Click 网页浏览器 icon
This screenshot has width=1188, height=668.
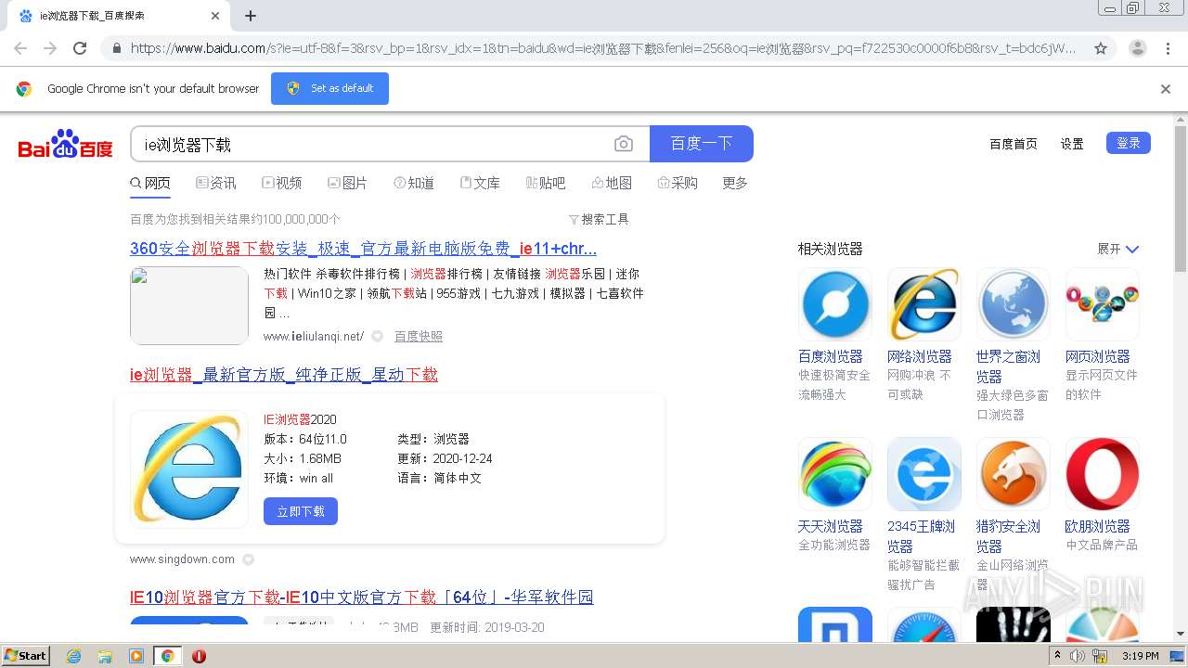pos(1103,305)
